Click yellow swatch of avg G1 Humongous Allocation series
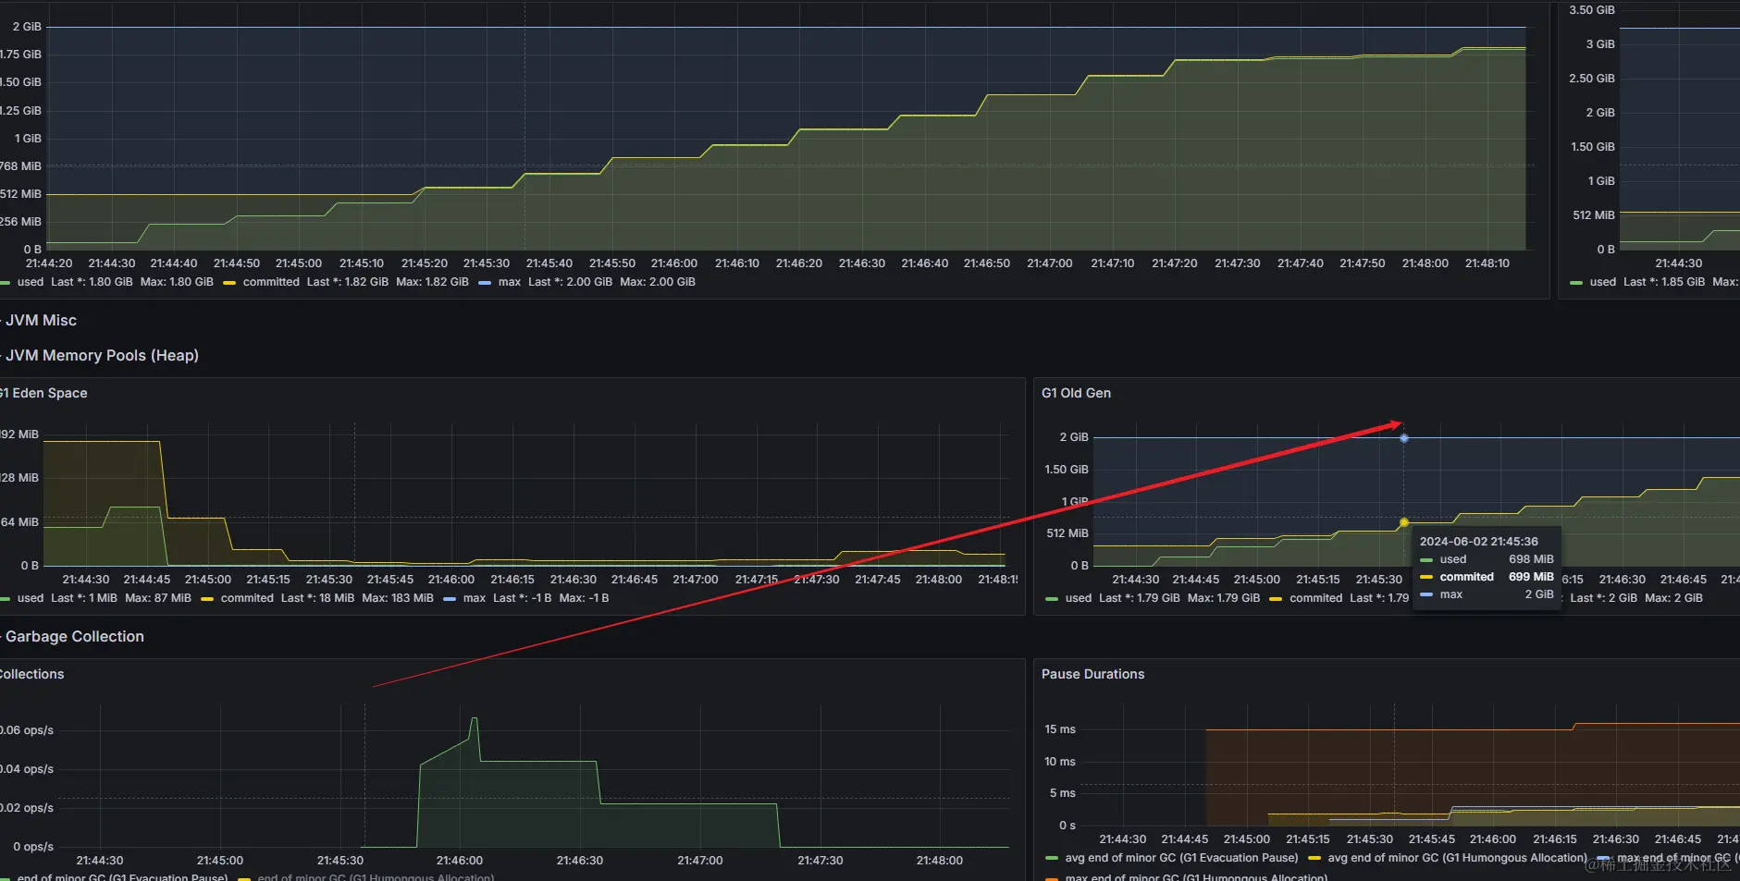1740x881 pixels. (1314, 859)
